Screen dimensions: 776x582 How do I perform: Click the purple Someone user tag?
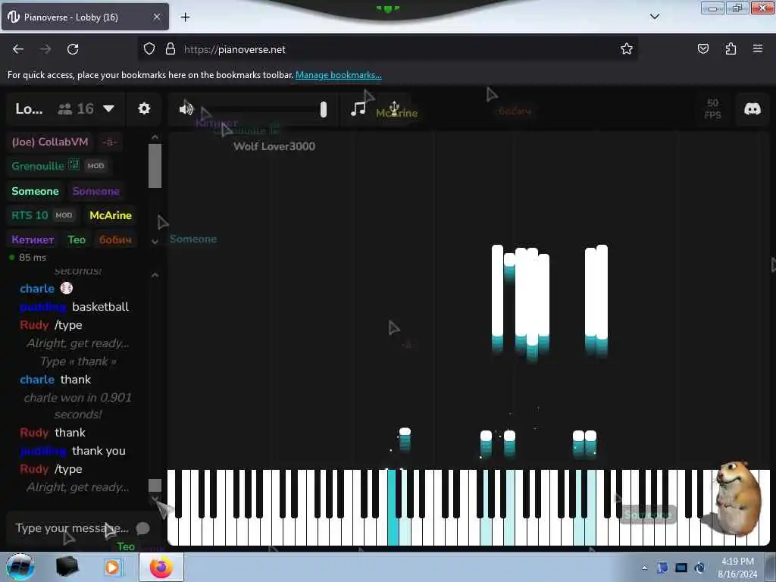pyautogui.click(x=96, y=191)
